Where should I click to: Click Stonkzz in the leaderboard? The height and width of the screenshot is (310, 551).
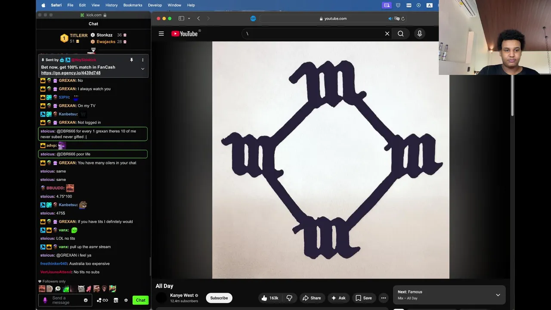point(105,35)
